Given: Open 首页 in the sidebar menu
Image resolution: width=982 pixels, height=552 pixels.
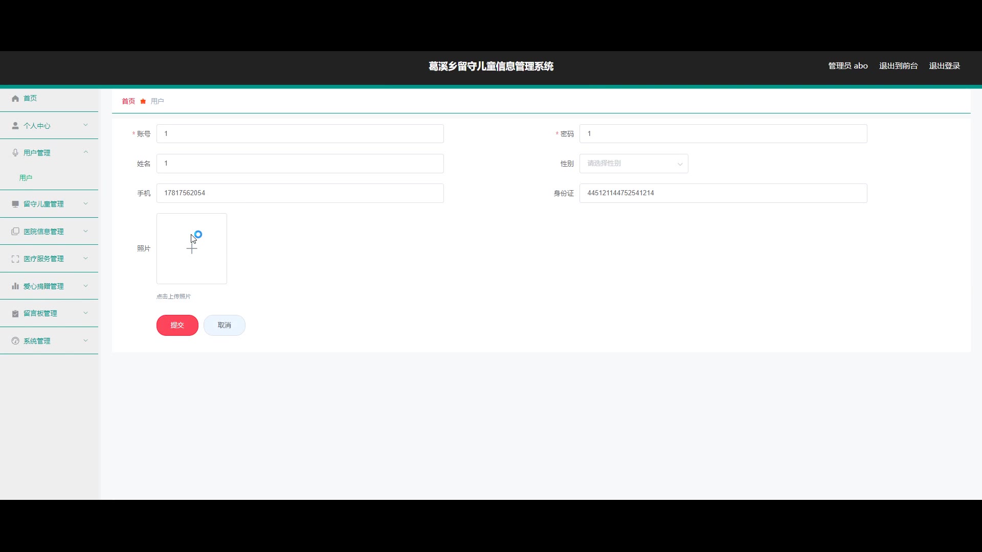Looking at the screenshot, I should coord(49,98).
